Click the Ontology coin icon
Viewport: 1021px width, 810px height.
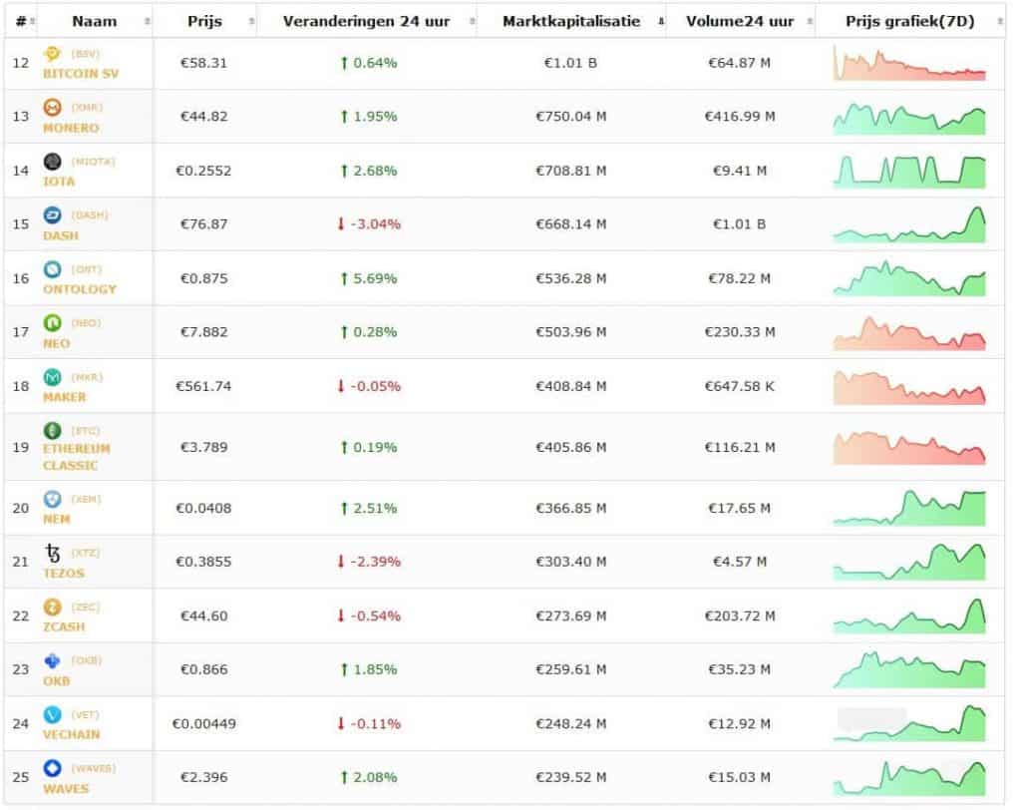(52, 268)
